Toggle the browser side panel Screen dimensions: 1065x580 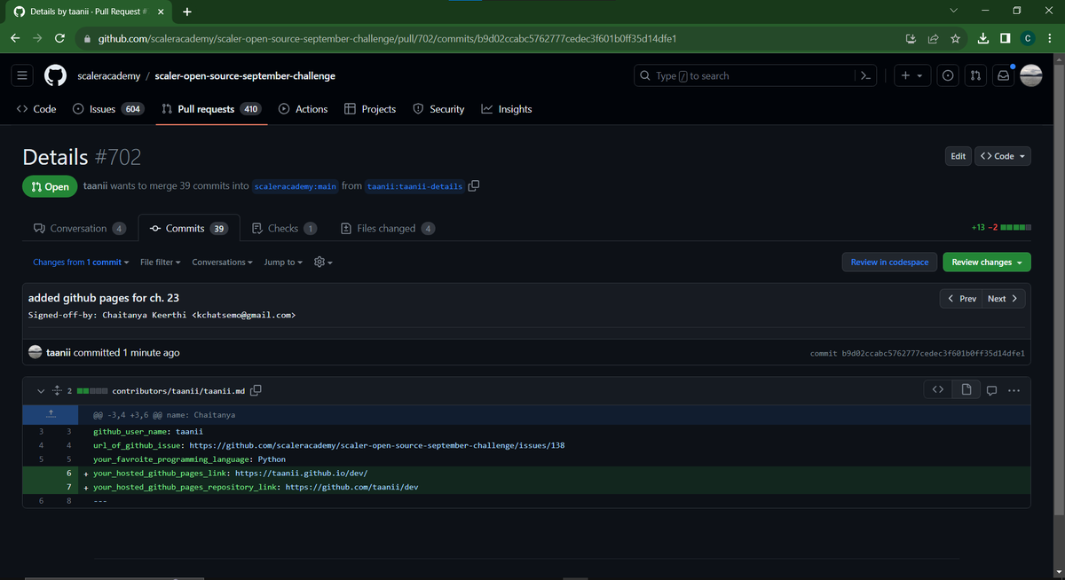[x=1005, y=39]
